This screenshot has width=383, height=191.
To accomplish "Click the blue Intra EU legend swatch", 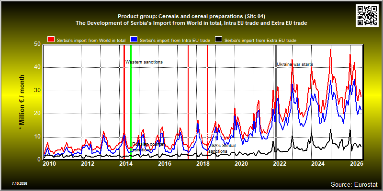I will click(x=134, y=40).
